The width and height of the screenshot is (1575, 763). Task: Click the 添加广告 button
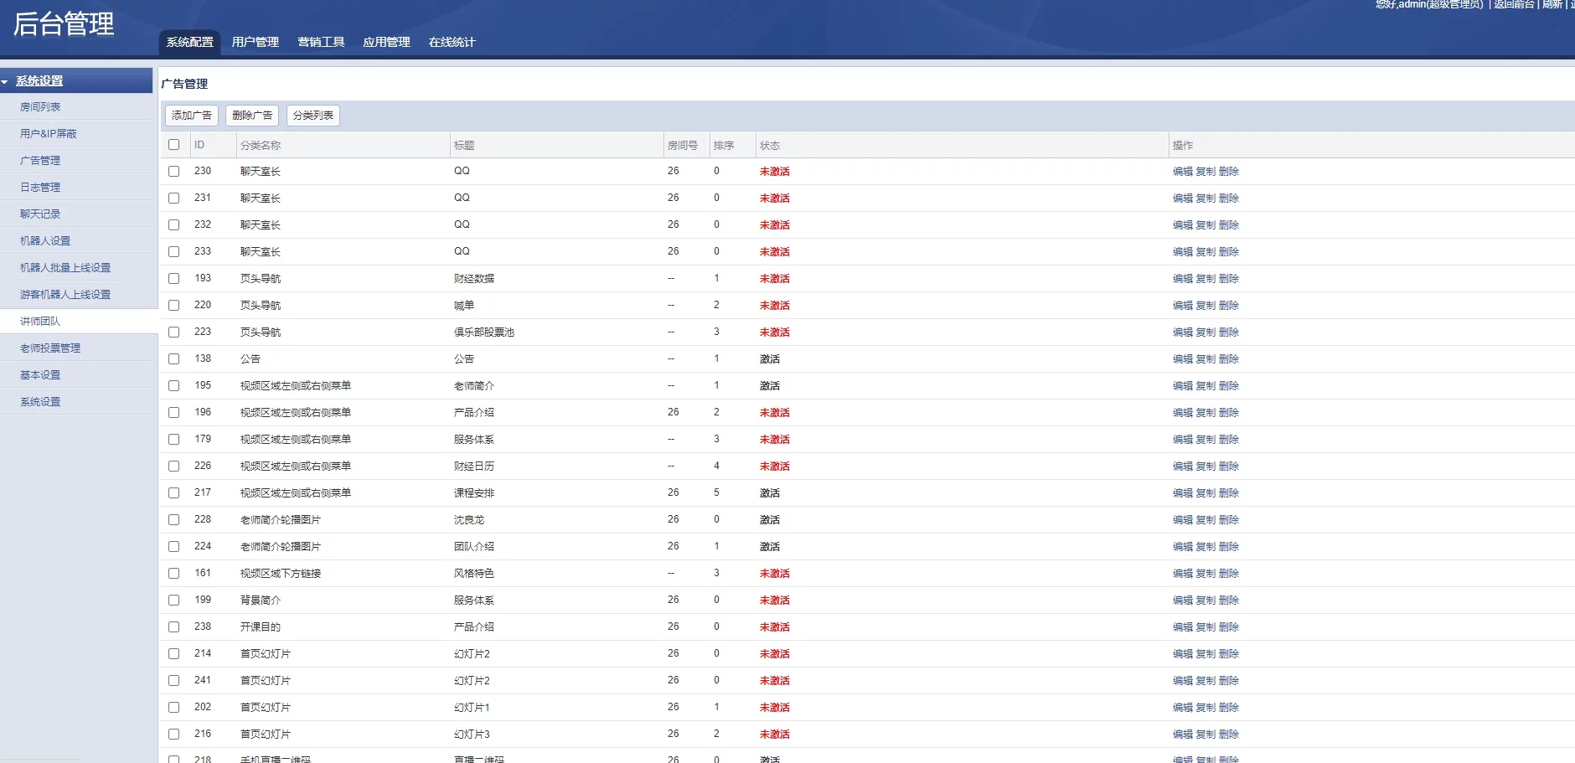(191, 116)
